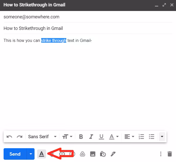The image size is (176, 162).
Task: Expand more formatting options arrow
Action: (162, 136)
